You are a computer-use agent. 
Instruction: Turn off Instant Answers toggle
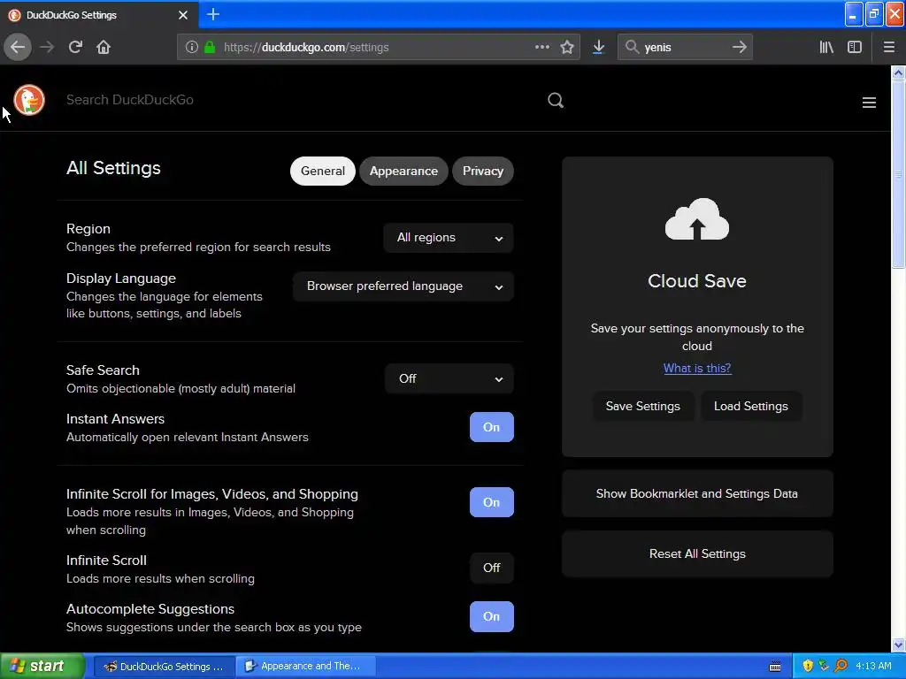[491, 427]
